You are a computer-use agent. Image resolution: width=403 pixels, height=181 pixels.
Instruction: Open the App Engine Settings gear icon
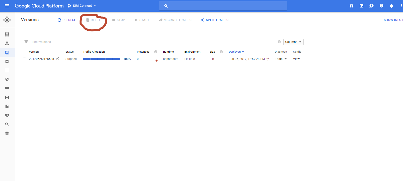[x=7, y=133]
